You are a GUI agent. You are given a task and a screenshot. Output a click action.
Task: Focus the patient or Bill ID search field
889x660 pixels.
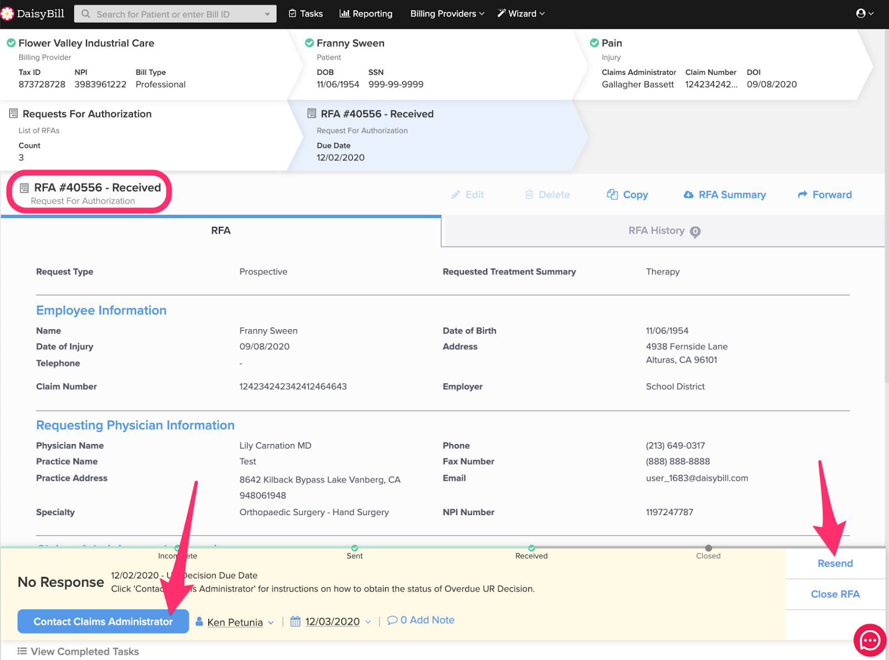[175, 14]
